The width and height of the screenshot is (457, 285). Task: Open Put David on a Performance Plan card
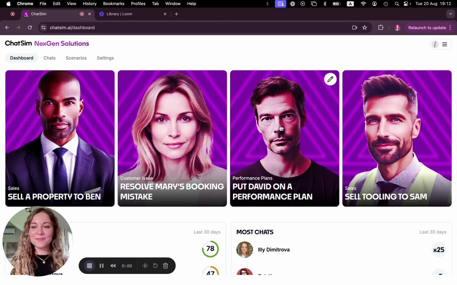coord(285,138)
